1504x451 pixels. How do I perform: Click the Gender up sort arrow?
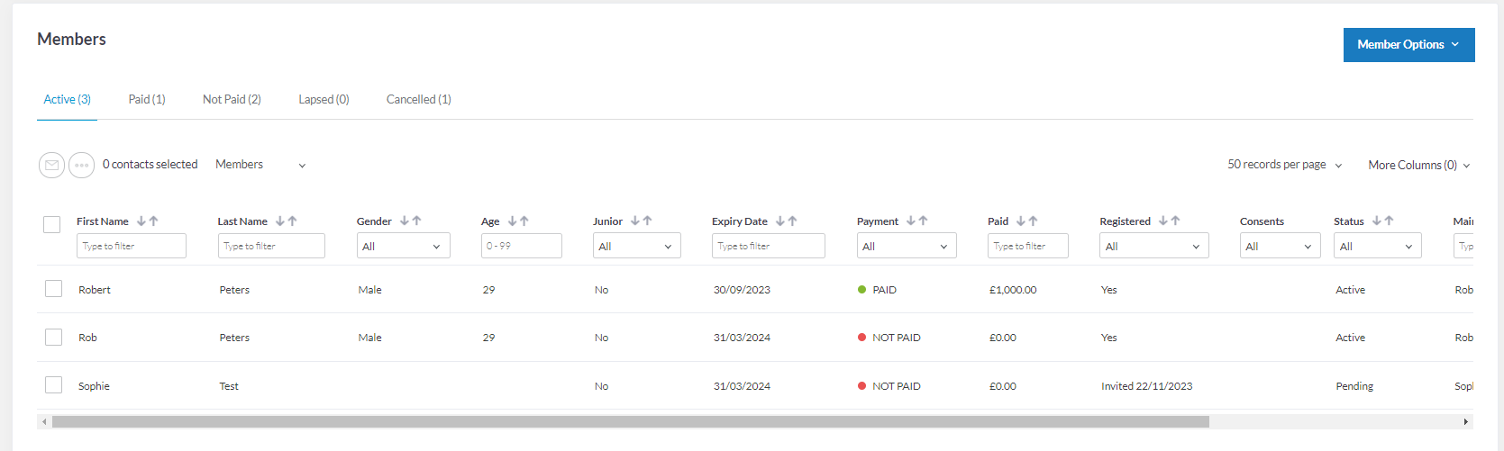click(x=417, y=221)
